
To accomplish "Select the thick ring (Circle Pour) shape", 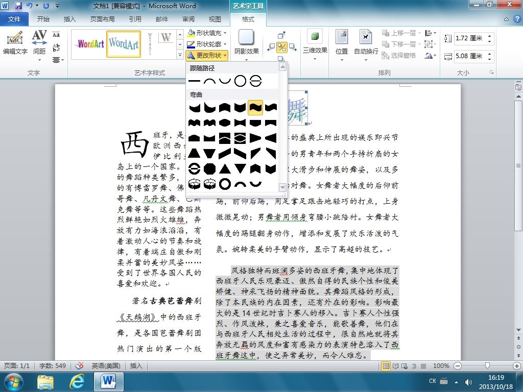I will [225, 184].
